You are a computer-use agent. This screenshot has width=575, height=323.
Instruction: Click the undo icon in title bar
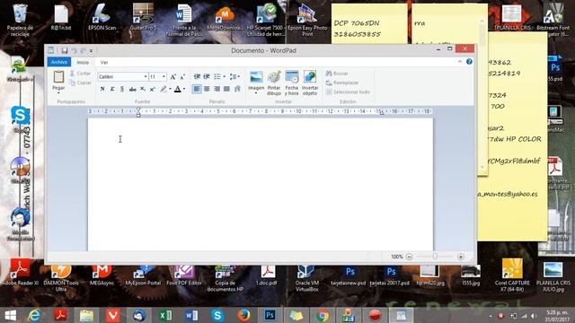click(74, 50)
